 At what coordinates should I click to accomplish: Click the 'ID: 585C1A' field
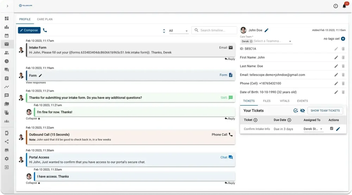[248, 49]
